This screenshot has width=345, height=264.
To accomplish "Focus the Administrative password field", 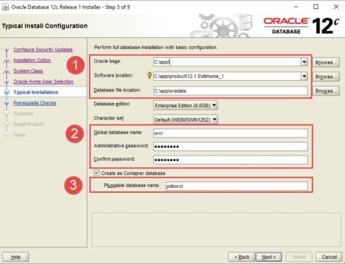I will point(230,147).
